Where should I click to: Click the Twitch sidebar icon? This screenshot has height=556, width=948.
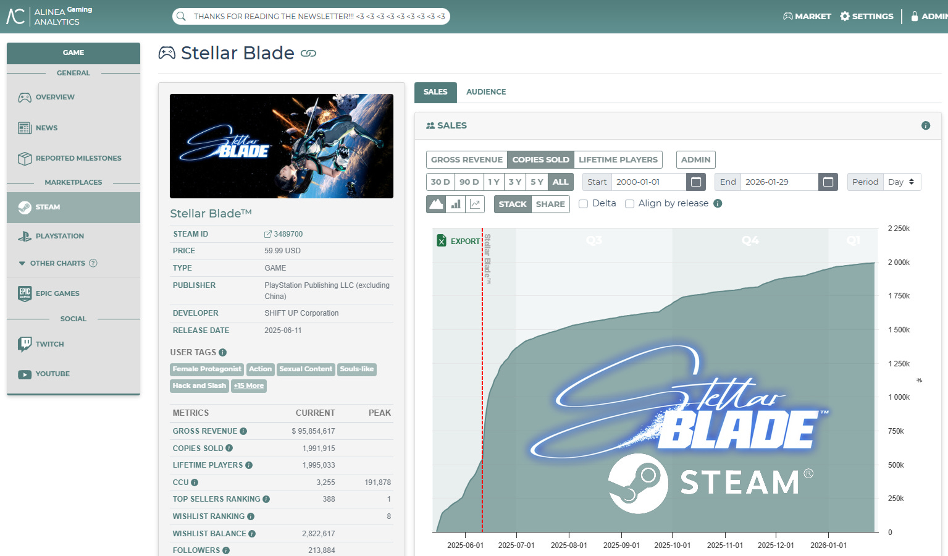coord(25,344)
